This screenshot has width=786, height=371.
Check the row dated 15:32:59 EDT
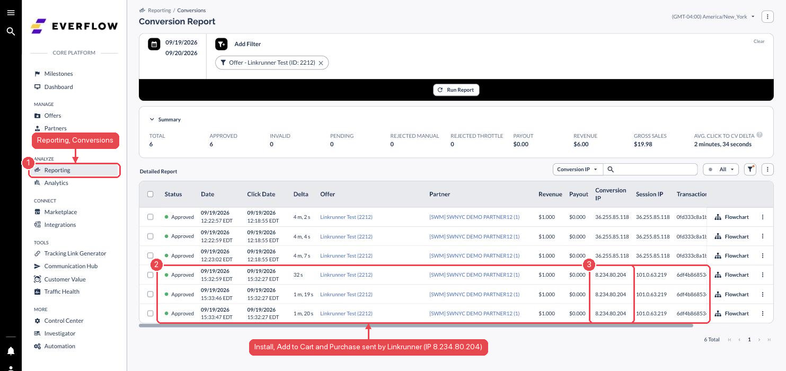point(151,275)
